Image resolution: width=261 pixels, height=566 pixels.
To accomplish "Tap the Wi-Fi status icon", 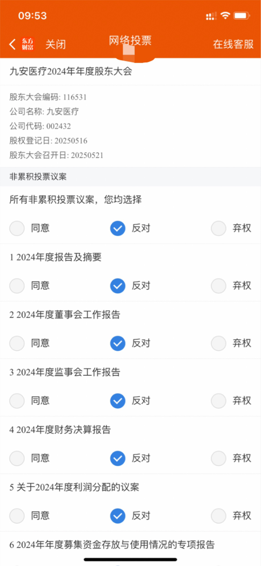I will pos(225,15).
